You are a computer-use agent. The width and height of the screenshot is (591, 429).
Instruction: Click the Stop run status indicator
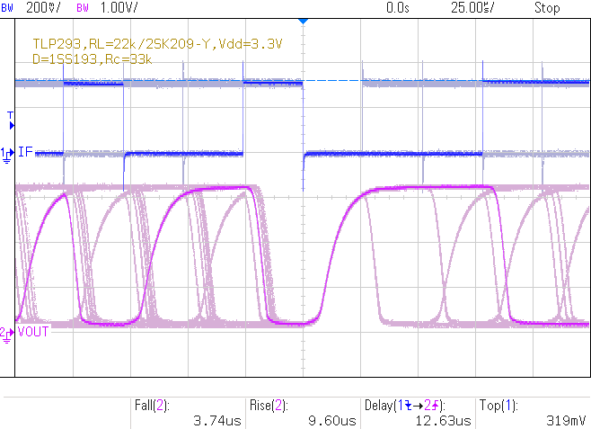[547, 8]
